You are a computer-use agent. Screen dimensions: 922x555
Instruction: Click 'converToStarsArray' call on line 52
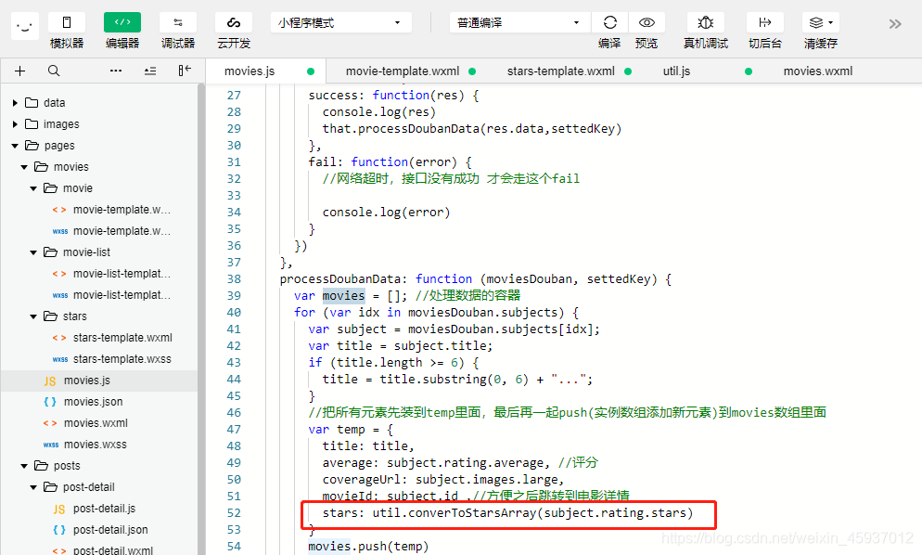(x=472, y=513)
